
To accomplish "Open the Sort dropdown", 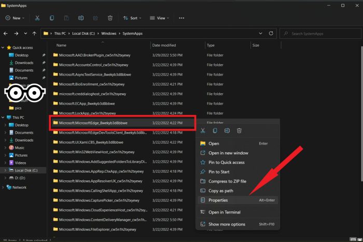I will (132, 18).
